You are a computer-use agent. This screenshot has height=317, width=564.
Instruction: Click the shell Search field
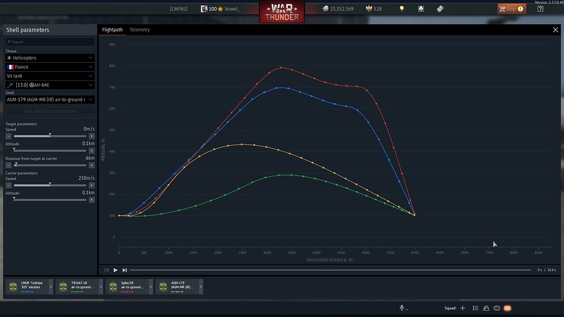50,42
